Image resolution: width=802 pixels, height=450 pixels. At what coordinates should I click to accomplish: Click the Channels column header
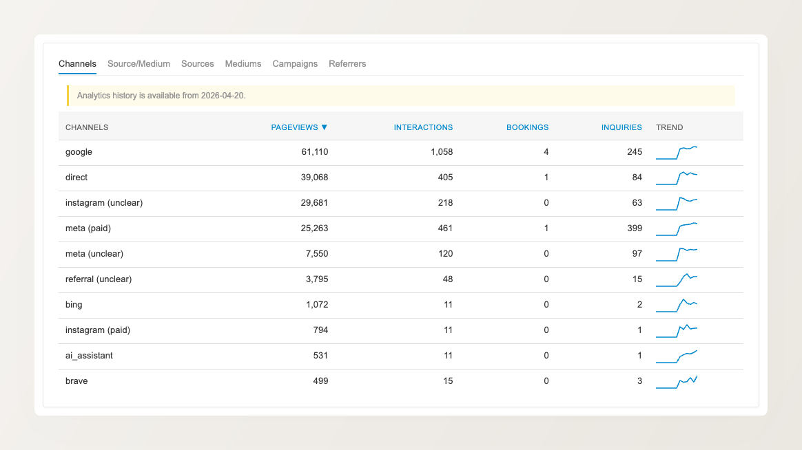click(x=87, y=127)
